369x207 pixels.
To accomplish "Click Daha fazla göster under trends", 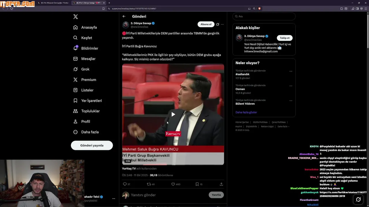I will click(x=246, y=112).
